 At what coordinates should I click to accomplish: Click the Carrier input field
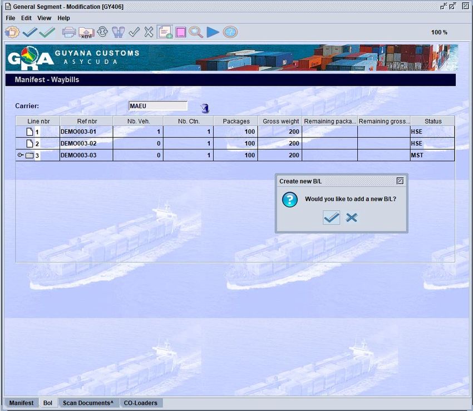[158, 106]
